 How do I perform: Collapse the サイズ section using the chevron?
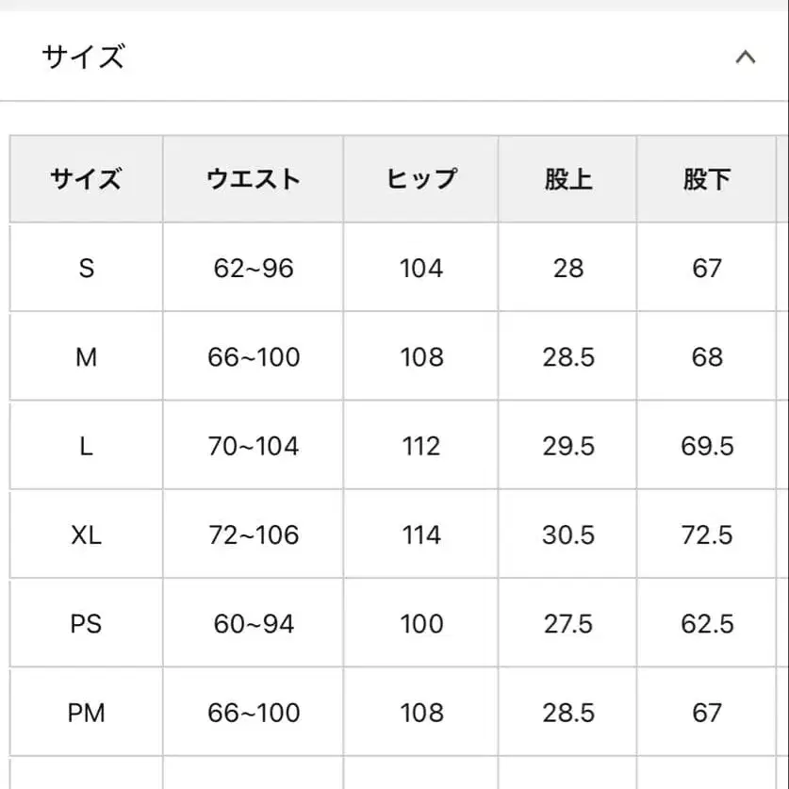(x=744, y=57)
